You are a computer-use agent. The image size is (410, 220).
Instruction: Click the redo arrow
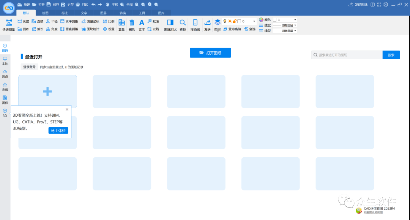[x=100, y=5]
